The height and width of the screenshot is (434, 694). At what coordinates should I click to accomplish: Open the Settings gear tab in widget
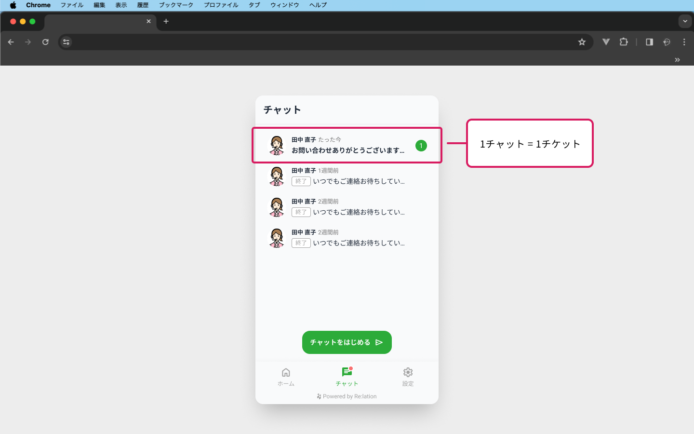click(408, 377)
